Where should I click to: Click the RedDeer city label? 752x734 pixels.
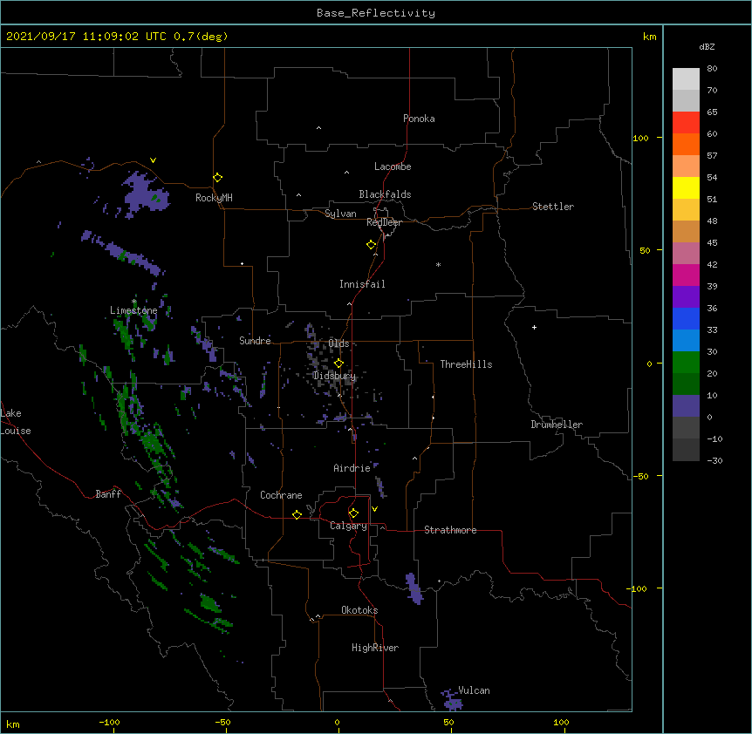click(384, 222)
